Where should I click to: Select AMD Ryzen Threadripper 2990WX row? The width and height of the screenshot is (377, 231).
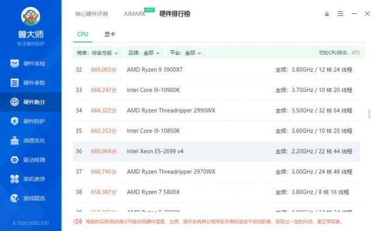[216, 111]
